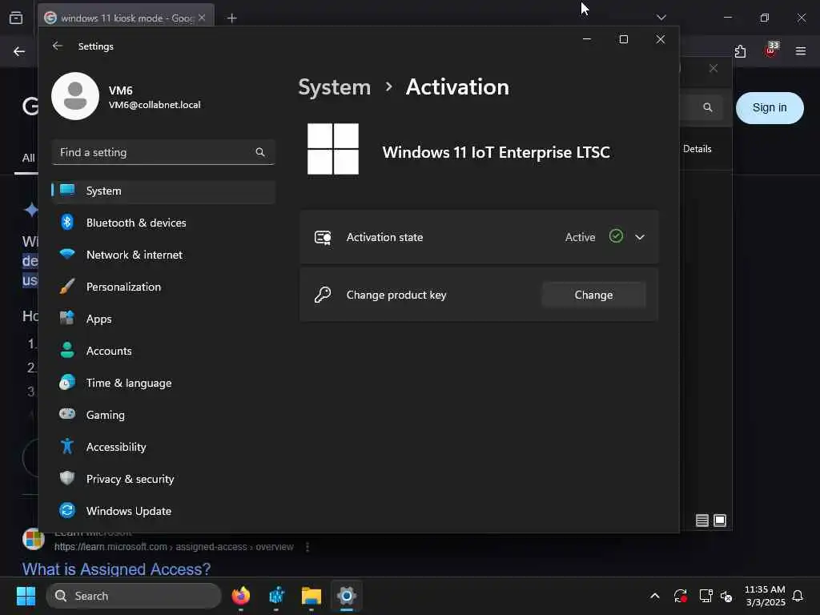The width and height of the screenshot is (820, 615).
Task: Select the windows 11 kiosk mode tab
Action: click(x=126, y=18)
